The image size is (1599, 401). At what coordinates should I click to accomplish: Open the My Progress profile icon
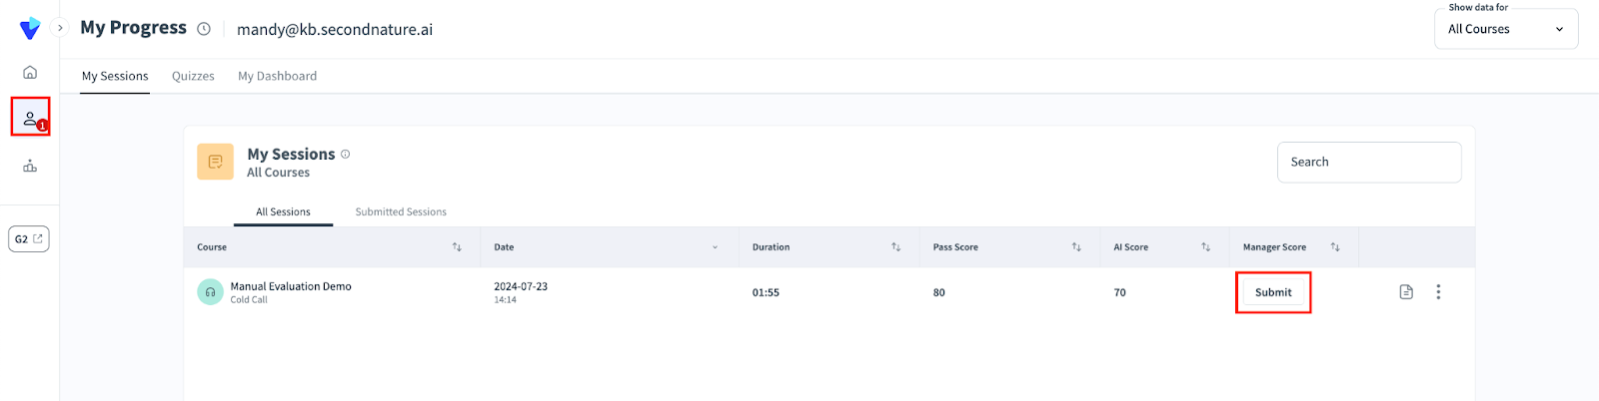[x=30, y=118]
